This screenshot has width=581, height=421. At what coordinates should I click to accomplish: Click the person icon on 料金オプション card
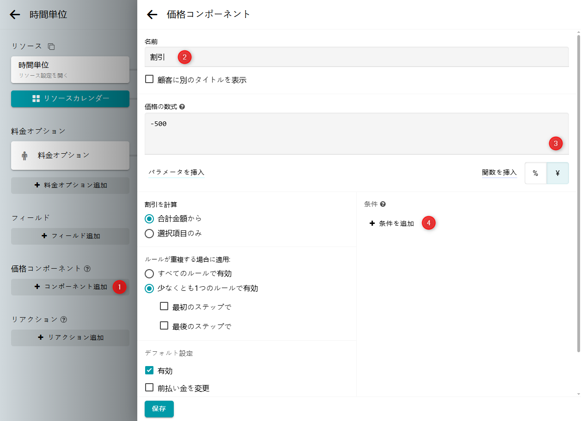click(24, 156)
